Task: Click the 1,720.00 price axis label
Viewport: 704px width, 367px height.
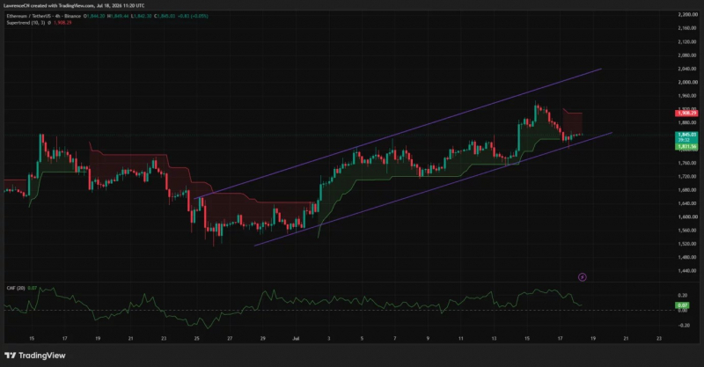Action: pos(687,176)
